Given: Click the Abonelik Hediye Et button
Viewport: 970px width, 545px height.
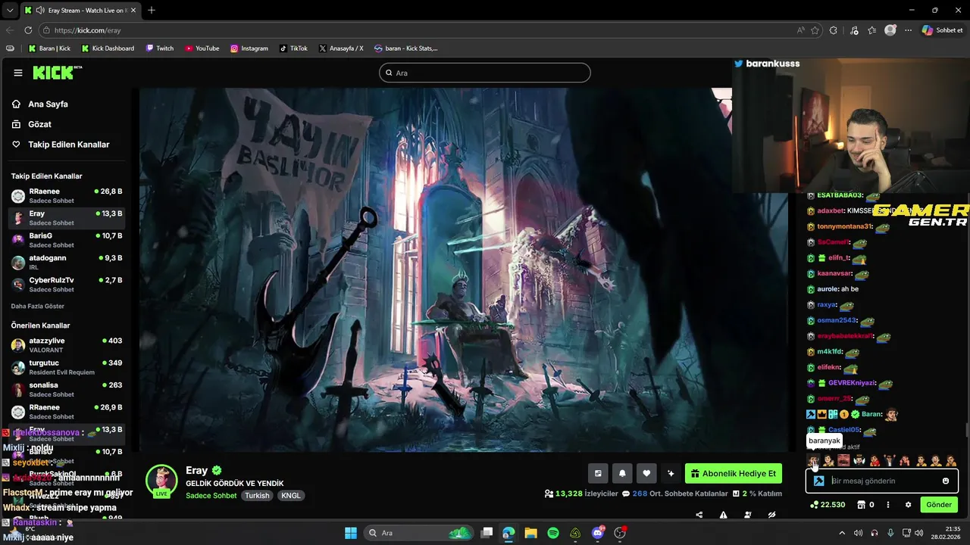Looking at the screenshot, I should click(734, 473).
